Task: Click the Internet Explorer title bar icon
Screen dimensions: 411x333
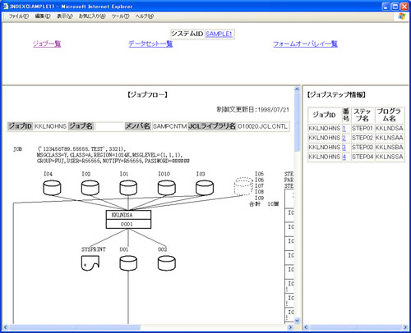Action: tap(5, 6)
